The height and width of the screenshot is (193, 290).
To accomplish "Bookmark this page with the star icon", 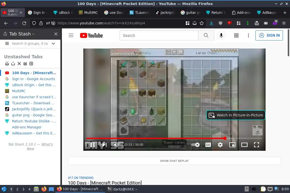I will [202, 23].
